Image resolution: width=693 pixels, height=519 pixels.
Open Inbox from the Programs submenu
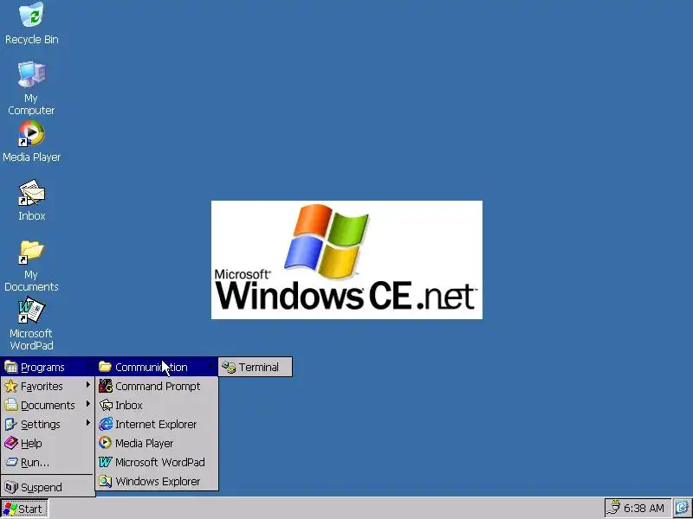[157, 405]
